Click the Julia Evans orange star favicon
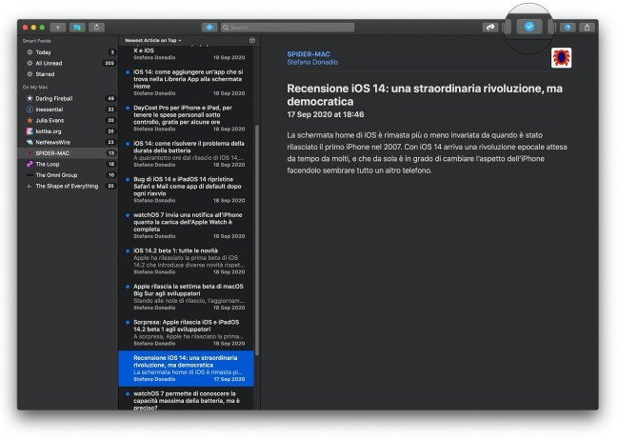The image size is (618, 439). [30, 120]
